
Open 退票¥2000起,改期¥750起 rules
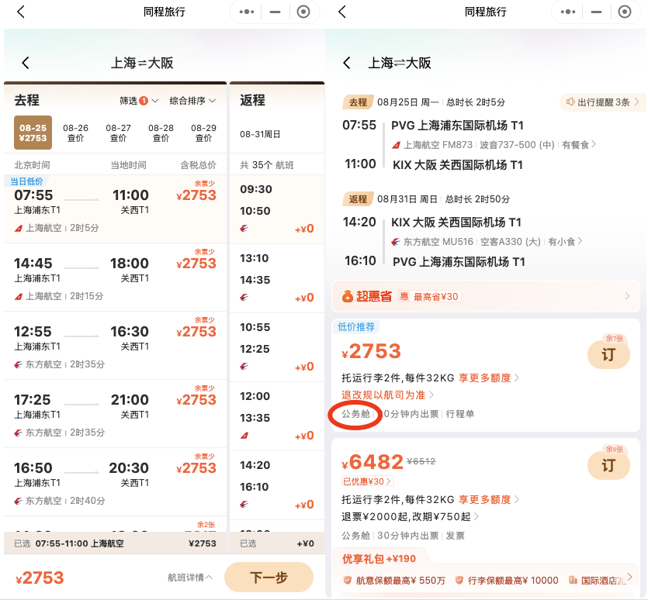410,516
